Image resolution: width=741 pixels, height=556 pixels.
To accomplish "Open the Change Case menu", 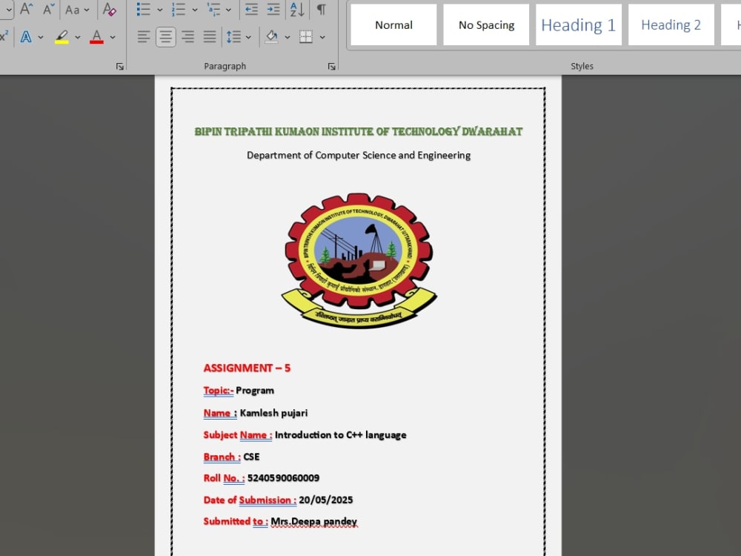I will 77,10.
